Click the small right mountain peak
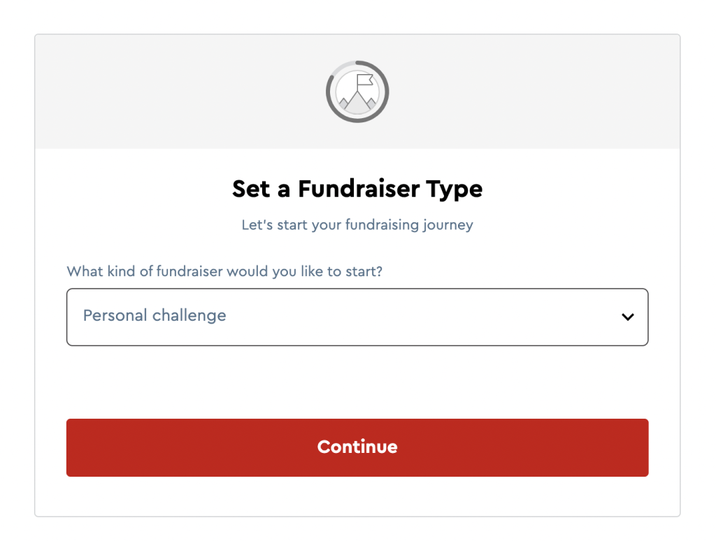Image resolution: width=716 pixels, height=541 pixels. [x=372, y=103]
